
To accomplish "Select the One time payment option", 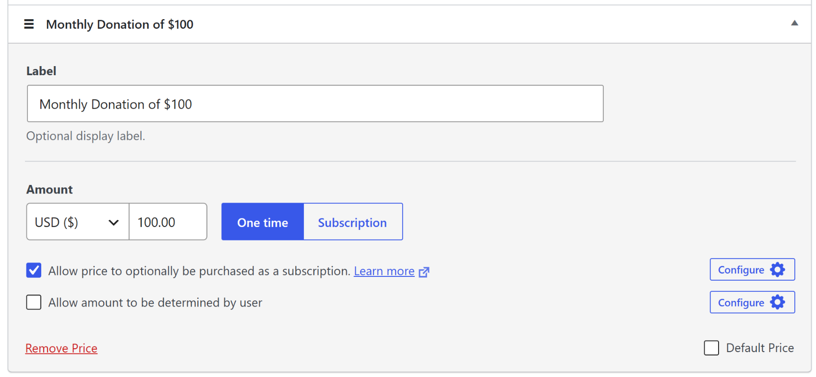I will click(263, 222).
